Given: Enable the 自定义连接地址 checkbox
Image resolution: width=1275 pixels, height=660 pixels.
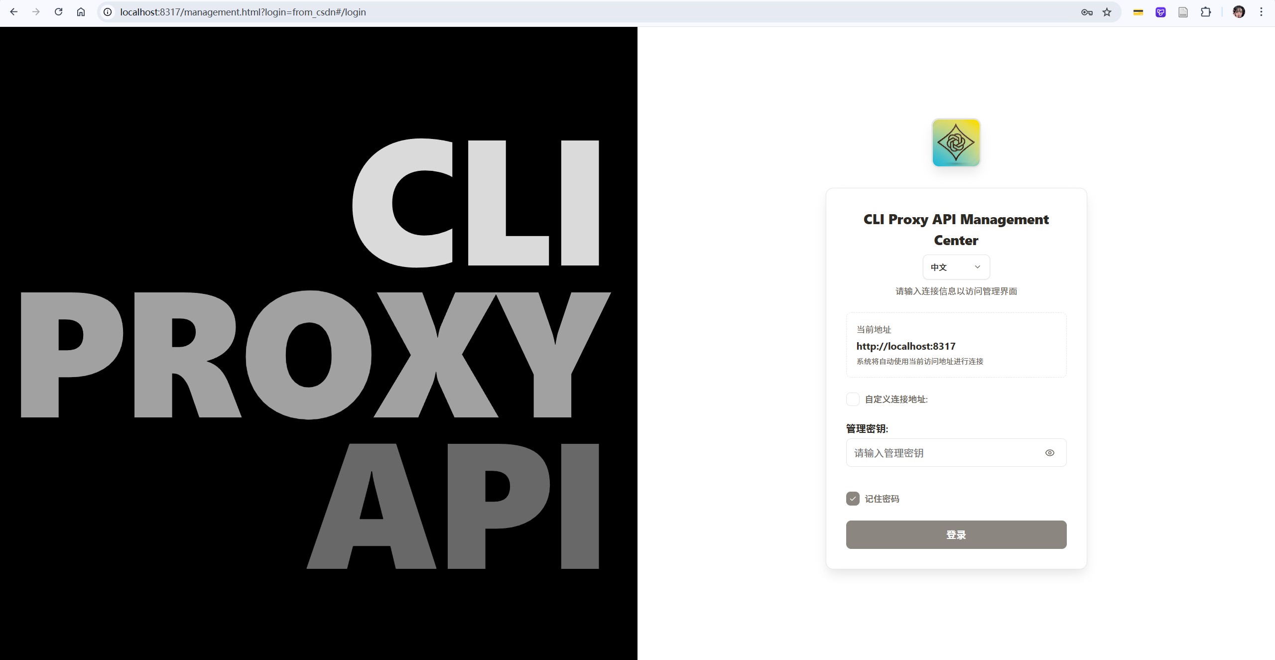Looking at the screenshot, I should (853, 399).
